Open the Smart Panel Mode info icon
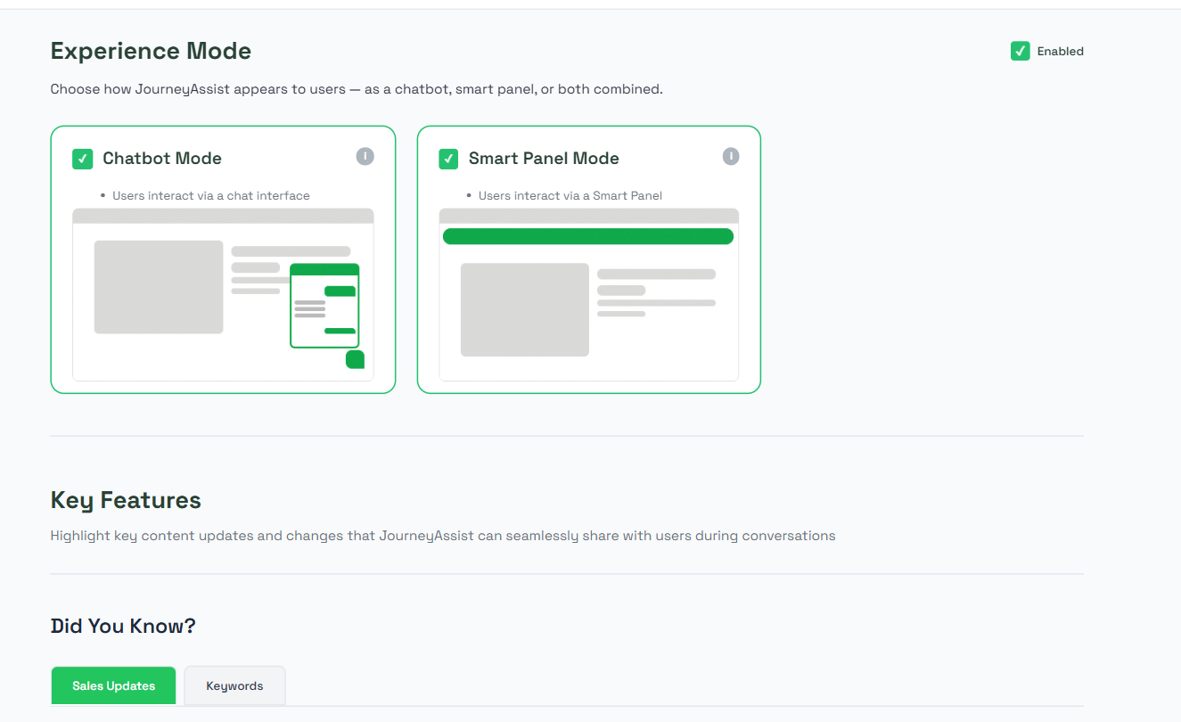Viewport: 1181px width, 722px height. (731, 157)
